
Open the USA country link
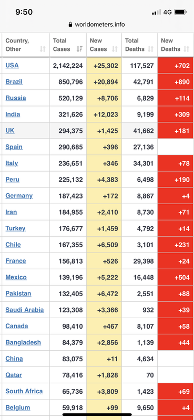click(x=12, y=65)
